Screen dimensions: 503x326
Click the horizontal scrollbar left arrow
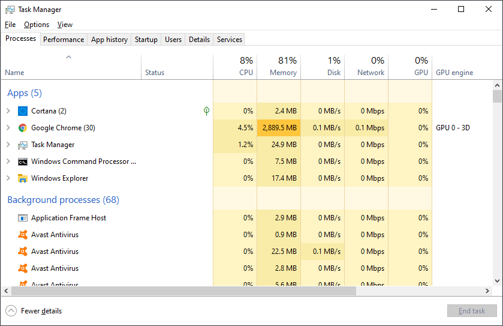(x=6, y=291)
